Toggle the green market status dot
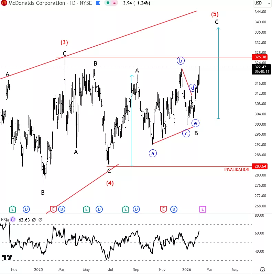Image resolution: width=272 pixels, height=274 pixels. (108, 3)
